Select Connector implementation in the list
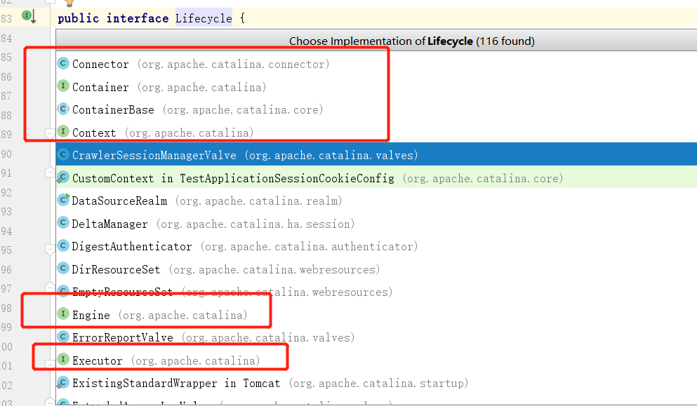The height and width of the screenshot is (406, 697). [376, 64]
